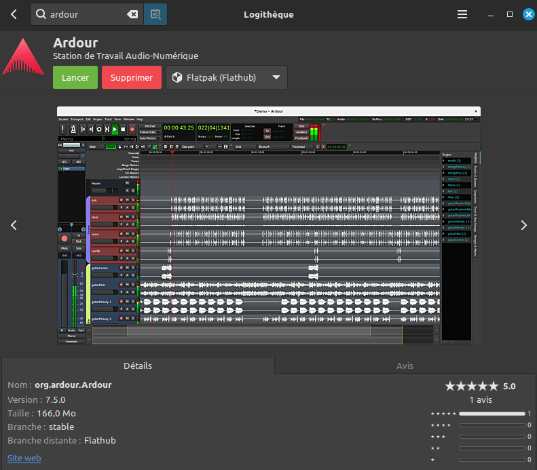Show the previous screenshot
The height and width of the screenshot is (470, 537).
click(x=14, y=225)
